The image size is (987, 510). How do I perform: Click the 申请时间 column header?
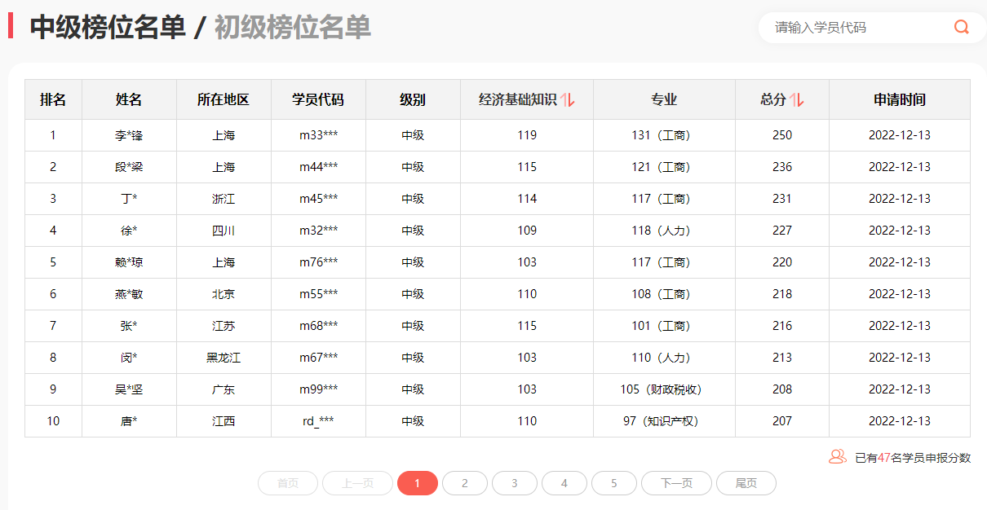pos(900,99)
